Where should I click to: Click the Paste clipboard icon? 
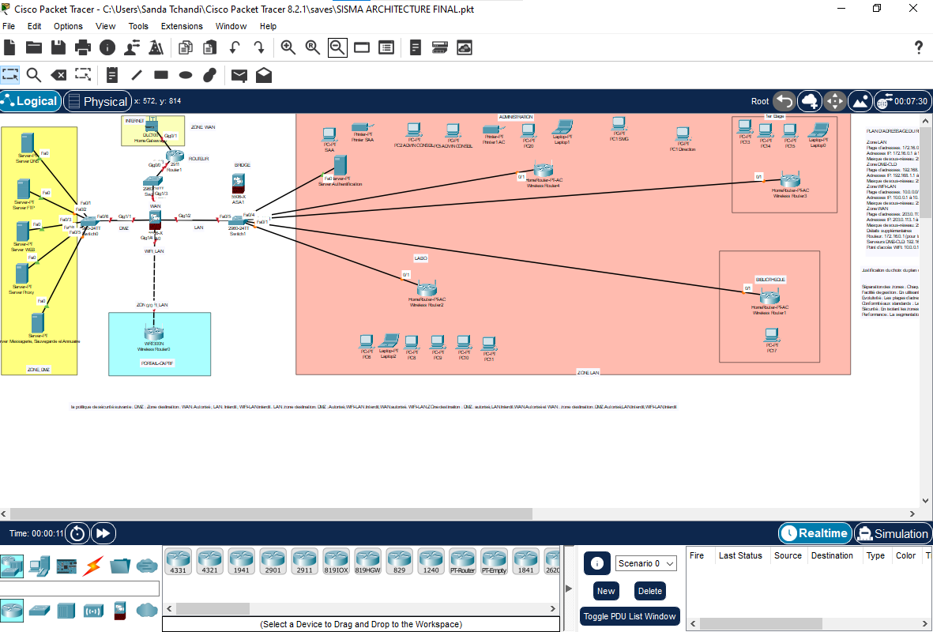(209, 47)
